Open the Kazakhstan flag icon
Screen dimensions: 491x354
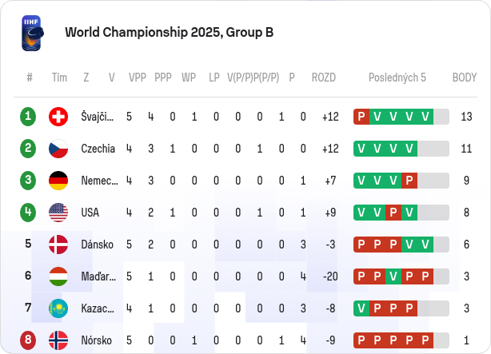point(58,308)
